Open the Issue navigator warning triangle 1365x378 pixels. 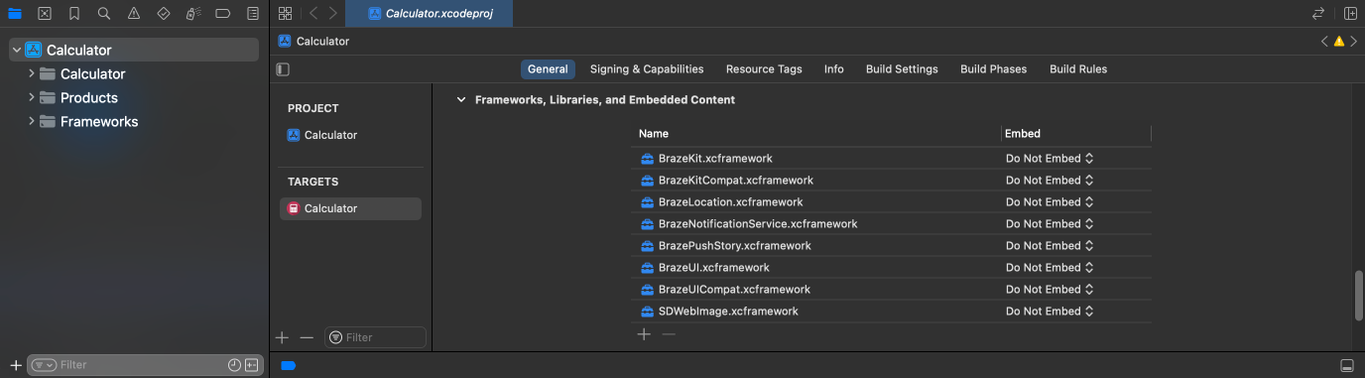coord(134,14)
